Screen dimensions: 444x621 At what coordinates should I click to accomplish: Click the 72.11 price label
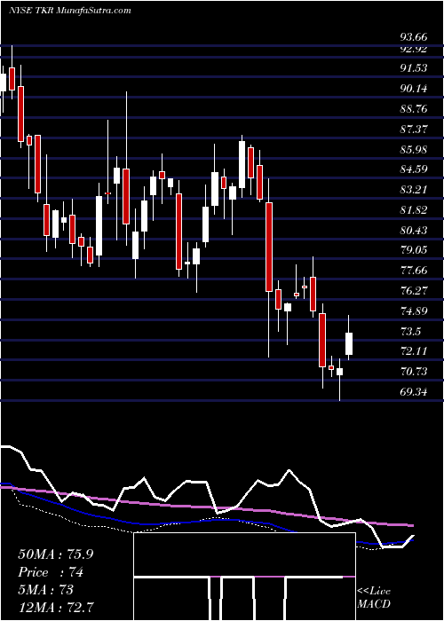(x=414, y=351)
